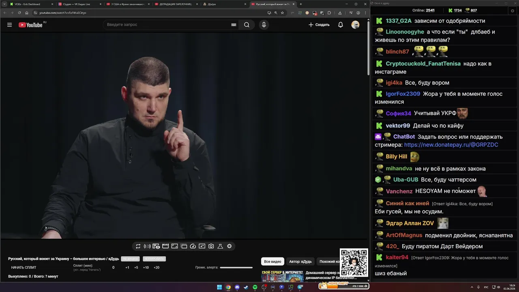Show hidden system tray icons chevron

(472, 287)
